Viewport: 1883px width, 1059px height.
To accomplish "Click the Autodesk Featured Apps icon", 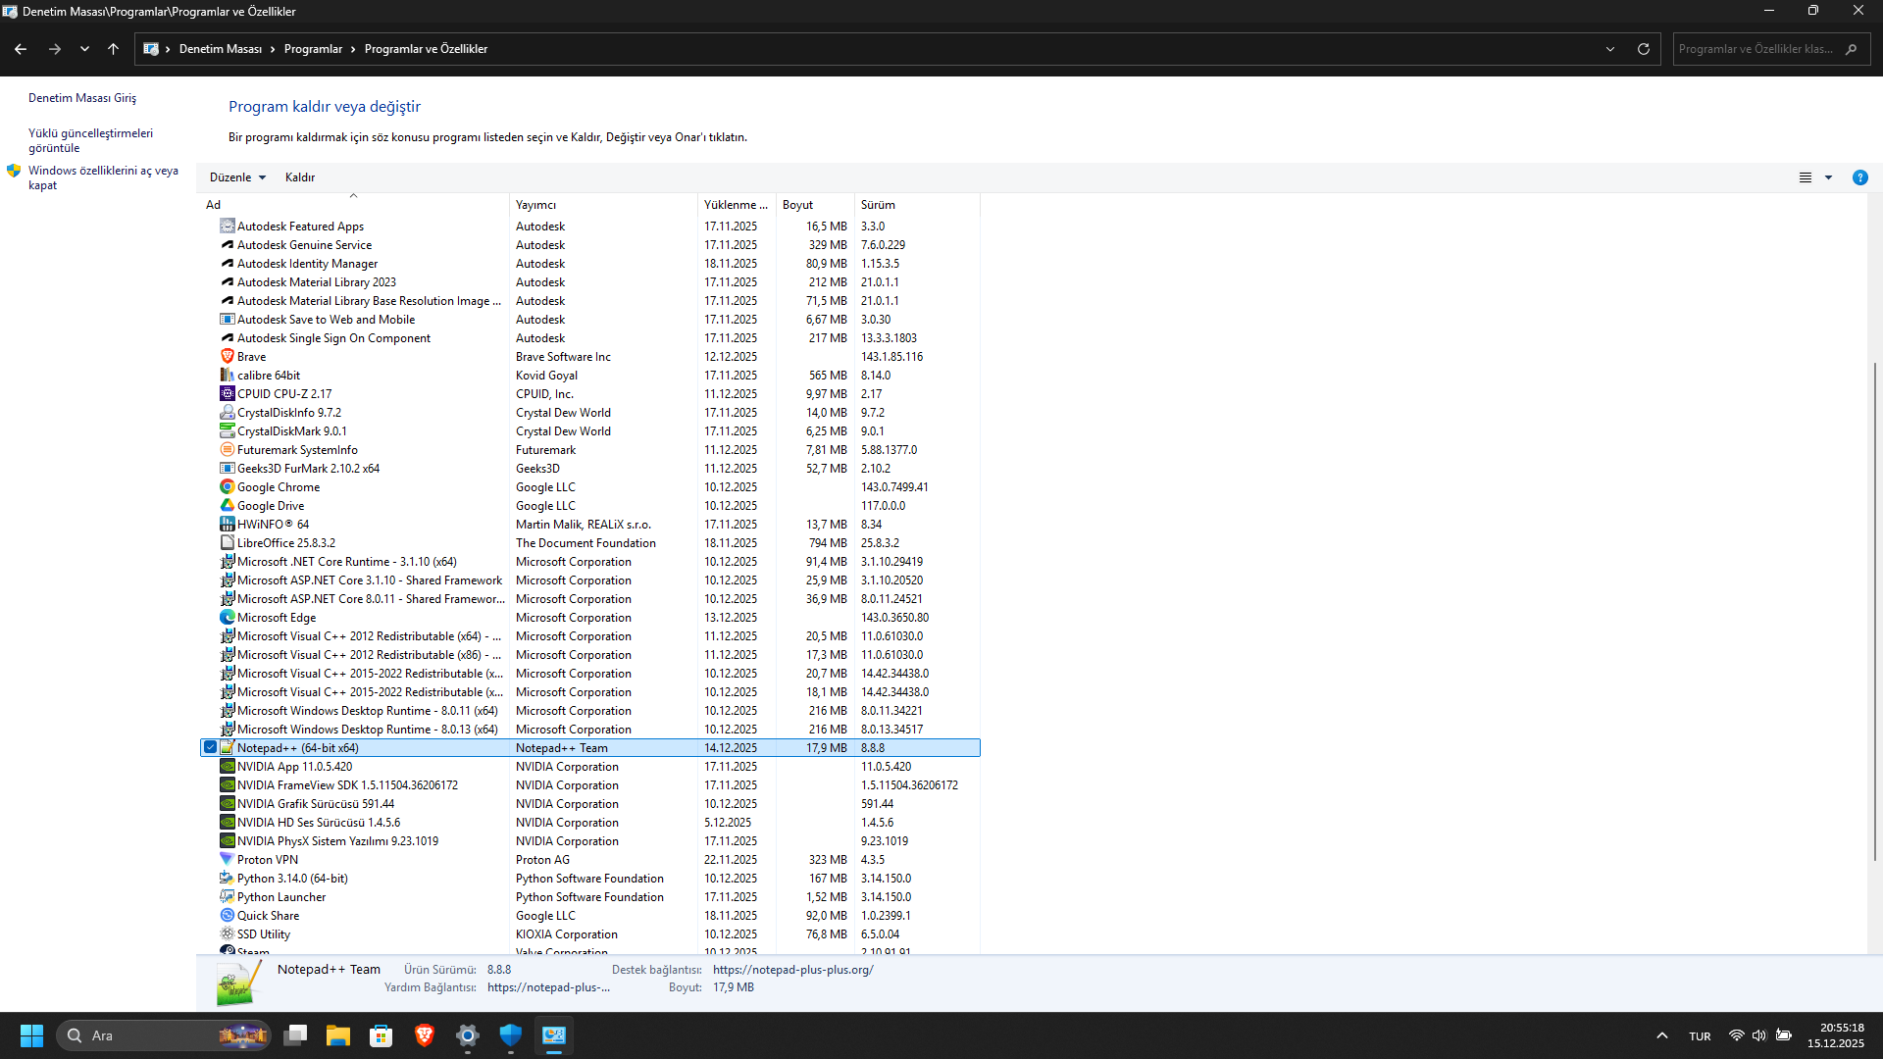I will point(228,227).
